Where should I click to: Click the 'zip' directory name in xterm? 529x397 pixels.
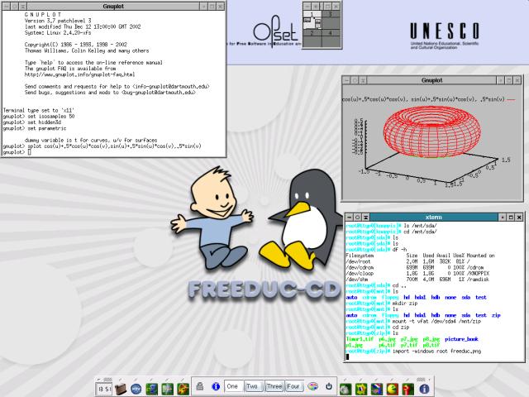pos(496,315)
